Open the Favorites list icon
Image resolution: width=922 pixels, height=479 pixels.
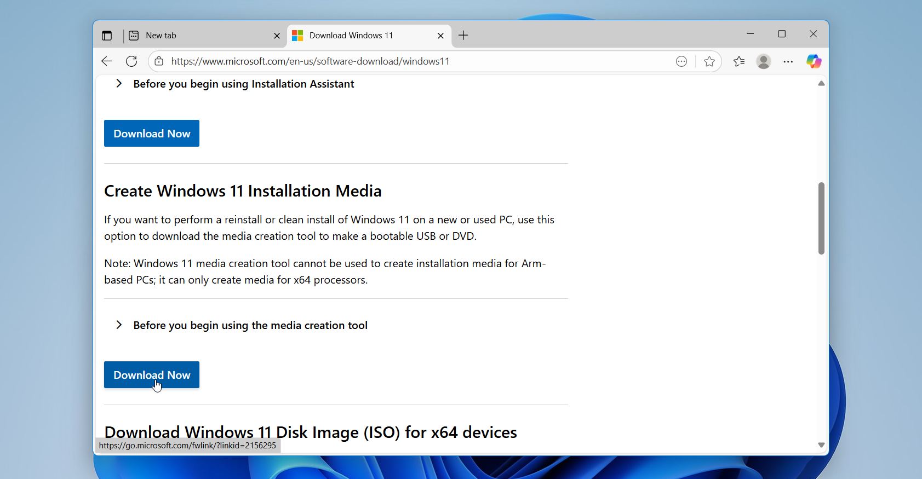pyautogui.click(x=739, y=61)
